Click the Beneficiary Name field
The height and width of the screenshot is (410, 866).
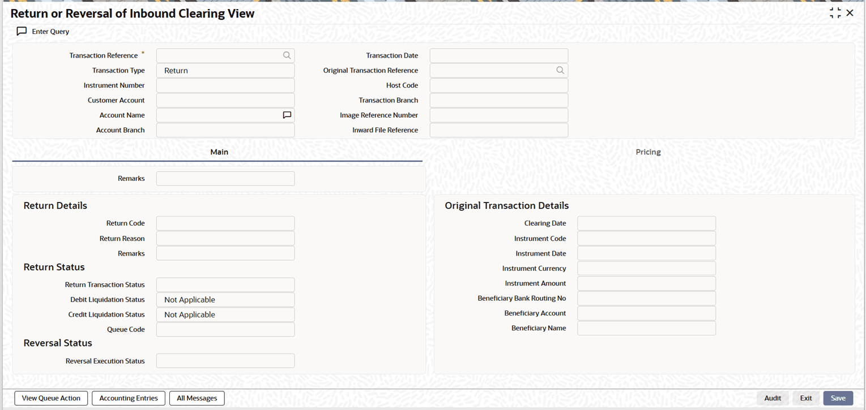click(x=647, y=328)
